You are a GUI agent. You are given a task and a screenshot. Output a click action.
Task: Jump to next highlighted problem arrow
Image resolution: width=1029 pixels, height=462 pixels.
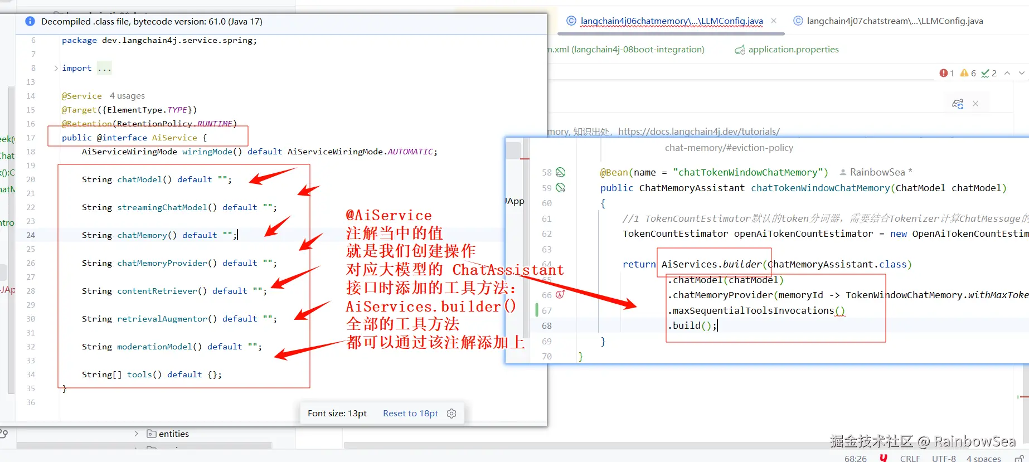tap(1021, 73)
